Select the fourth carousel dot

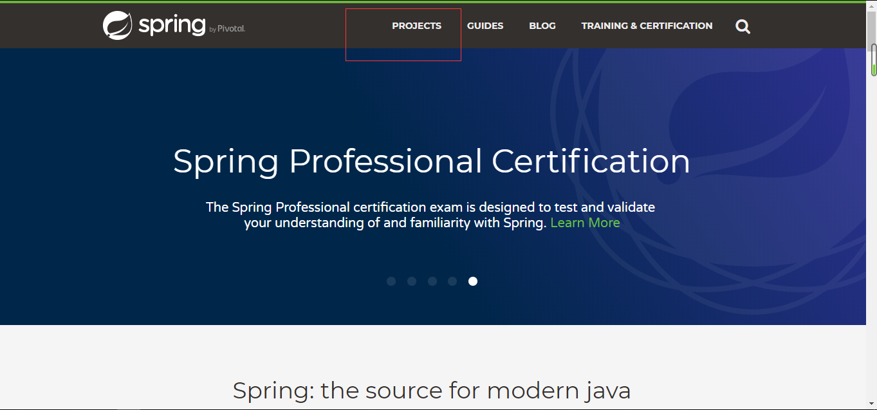tap(452, 281)
